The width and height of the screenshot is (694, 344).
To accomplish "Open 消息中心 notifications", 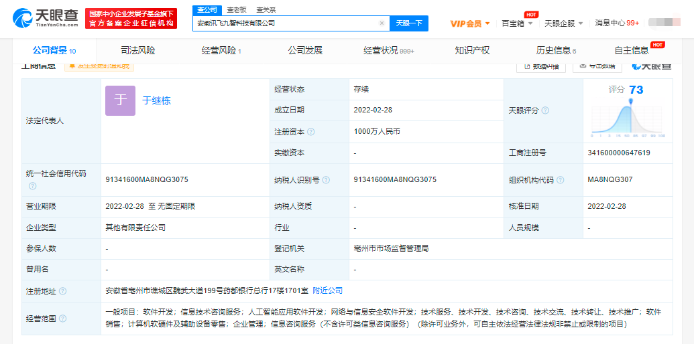I will coord(617,23).
